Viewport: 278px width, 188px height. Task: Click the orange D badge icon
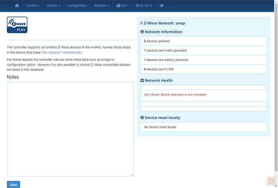click(x=271, y=181)
